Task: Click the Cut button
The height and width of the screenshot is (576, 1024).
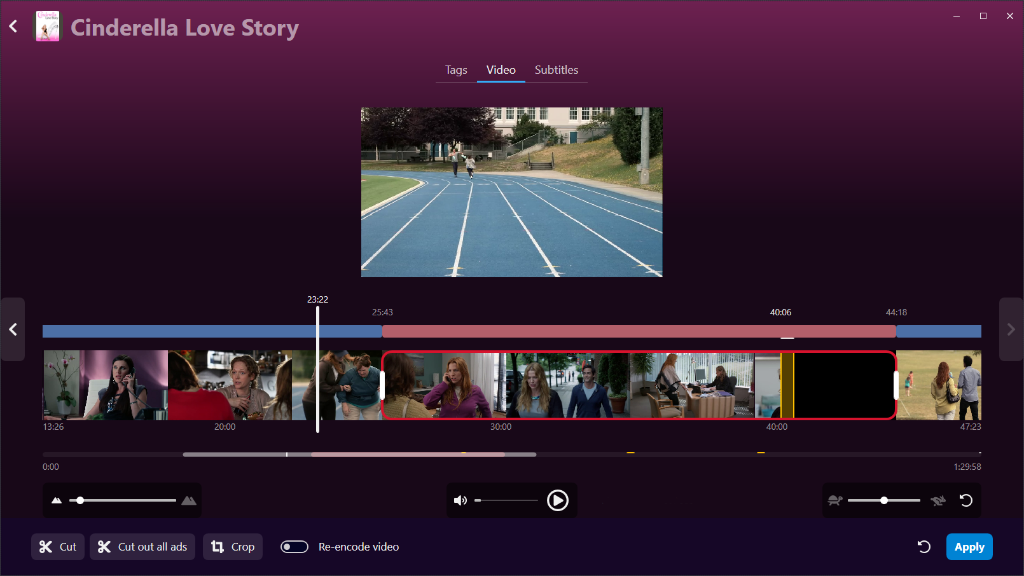Action: (x=58, y=547)
